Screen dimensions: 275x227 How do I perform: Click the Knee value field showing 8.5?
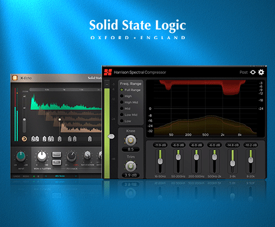(130, 149)
